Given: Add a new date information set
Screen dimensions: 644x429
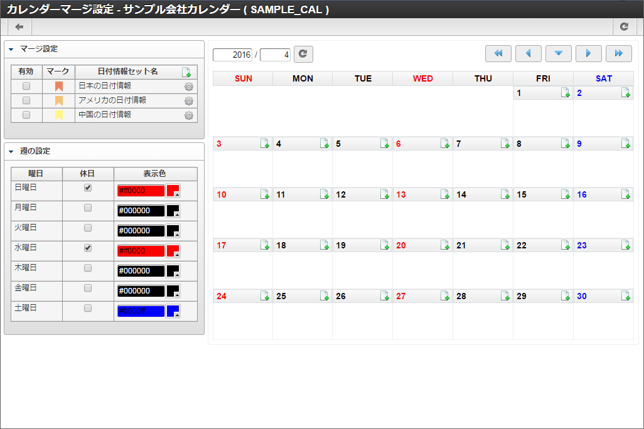Looking at the screenshot, I should [x=186, y=72].
